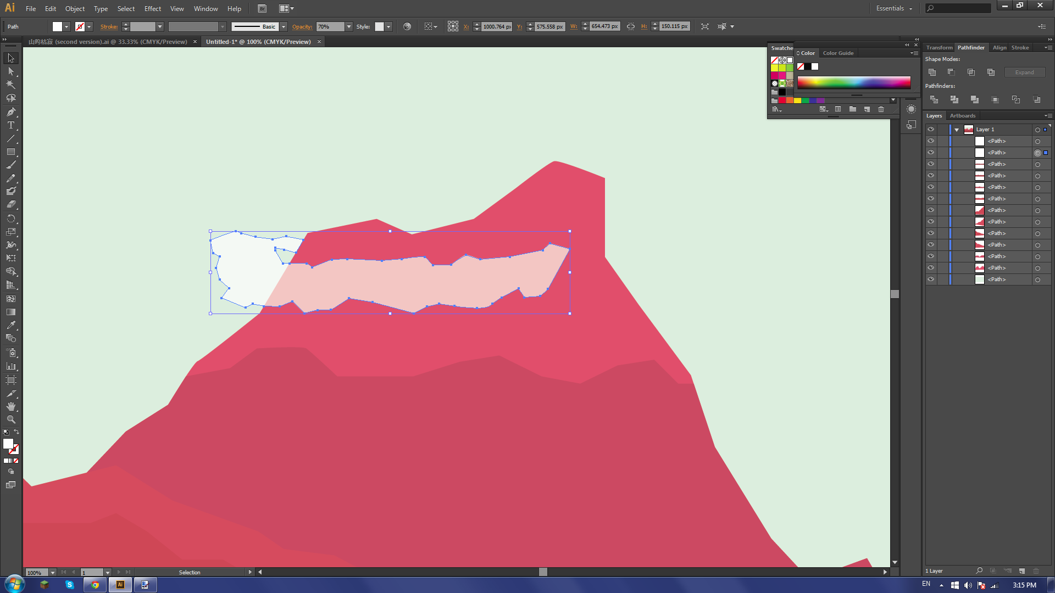Select the Type tool
Image resolution: width=1055 pixels, height=593 pixels.
(11, 125)
